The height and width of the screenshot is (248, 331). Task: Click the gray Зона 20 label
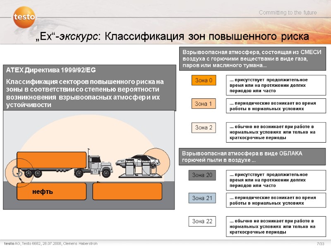[x=202, y=175]
